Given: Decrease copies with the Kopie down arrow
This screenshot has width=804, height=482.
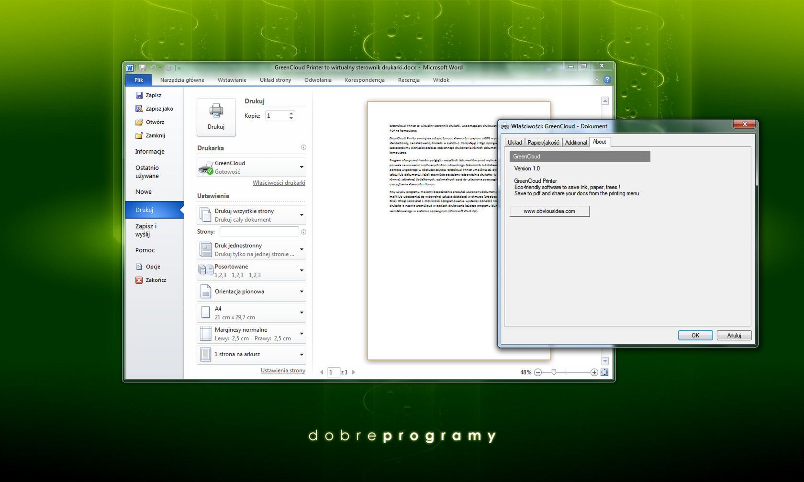Looking at the screenshot, I should point(291,118).
